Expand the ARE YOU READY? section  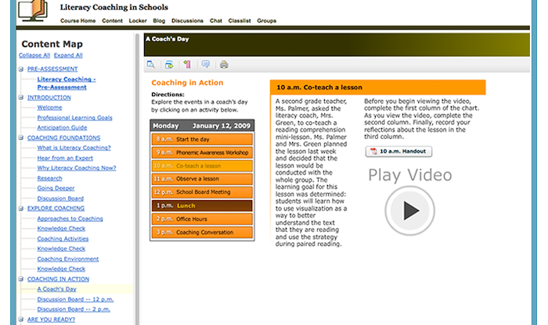click(21, 320)
